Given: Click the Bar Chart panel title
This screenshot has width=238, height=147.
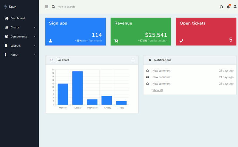Looking at the screenshot, I should (x=63, y=60).
